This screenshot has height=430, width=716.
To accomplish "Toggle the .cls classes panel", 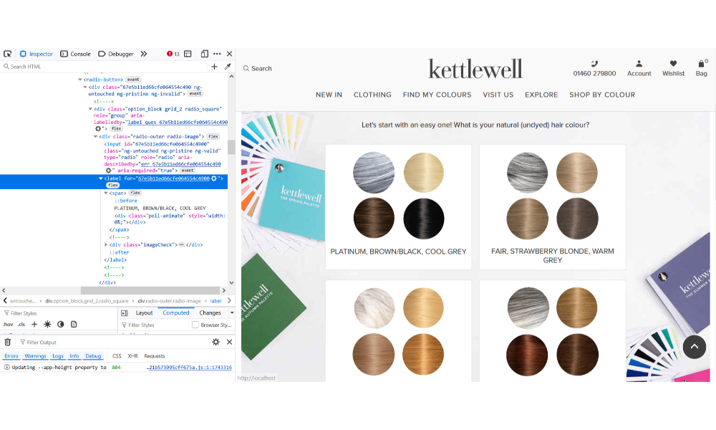I will (x=21, y=325).
